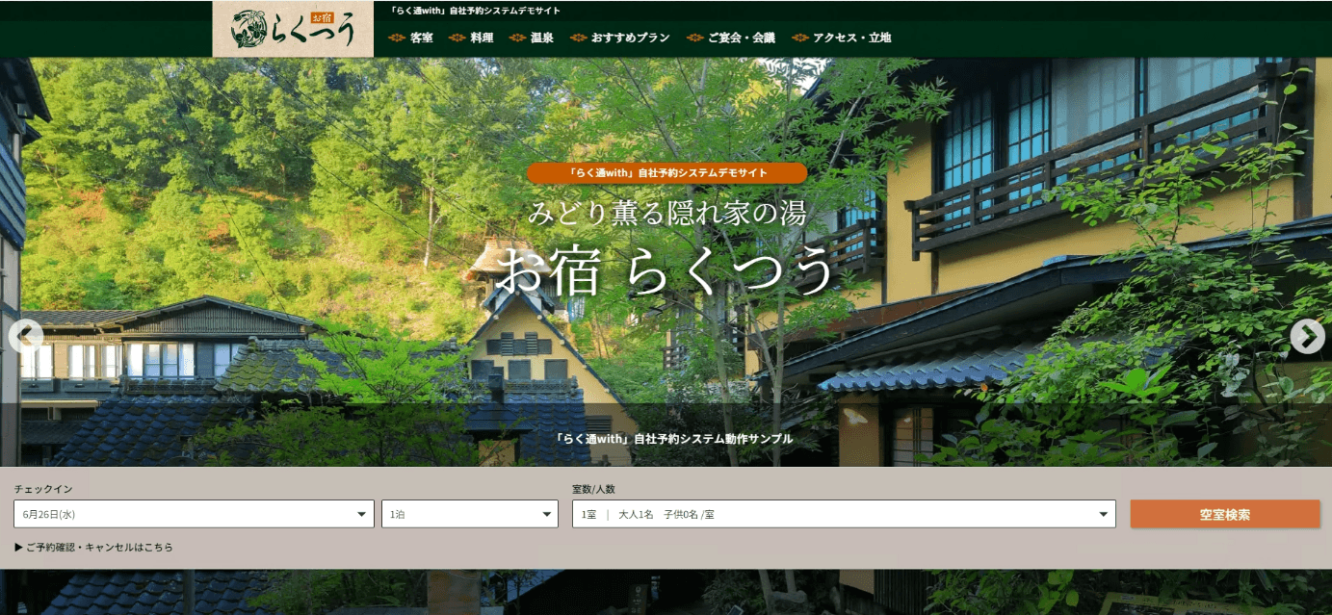Click the next slide arrow
This screenshot has height=615, width=1332.
click(x=1307, y=335)
